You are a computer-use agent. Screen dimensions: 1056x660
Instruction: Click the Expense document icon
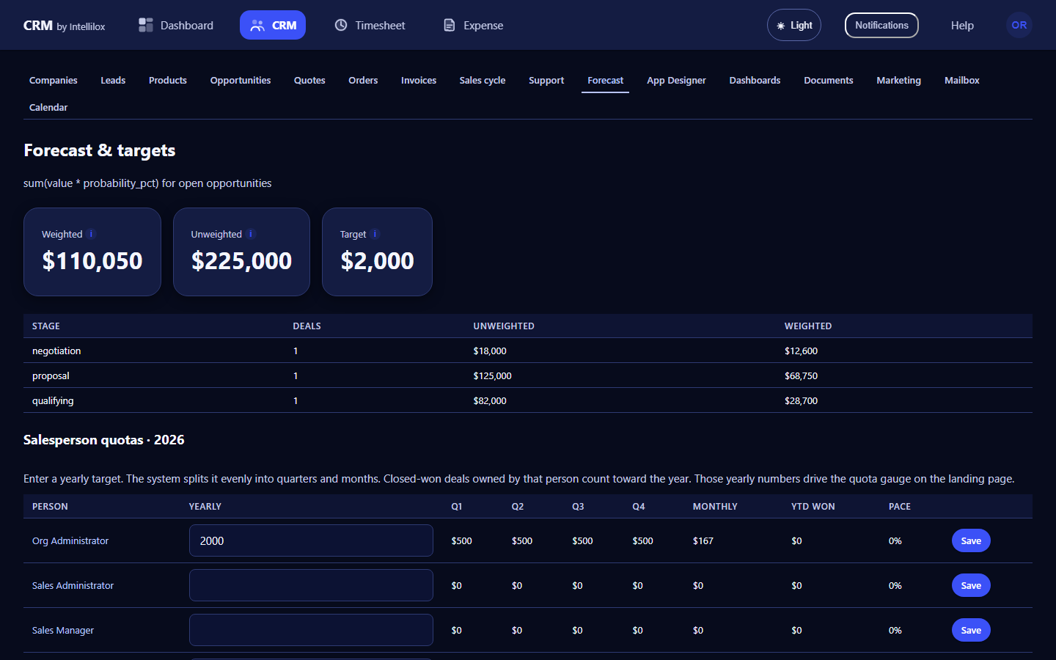(450, 25)
